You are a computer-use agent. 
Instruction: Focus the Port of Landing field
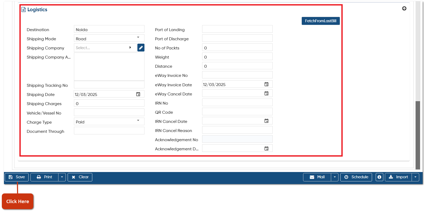(x=237, y=29)
